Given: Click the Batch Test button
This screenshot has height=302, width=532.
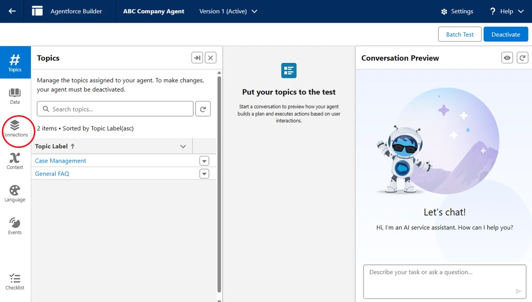Looking at the screenshot, I should pyautogui.click(x=460, y=35).
